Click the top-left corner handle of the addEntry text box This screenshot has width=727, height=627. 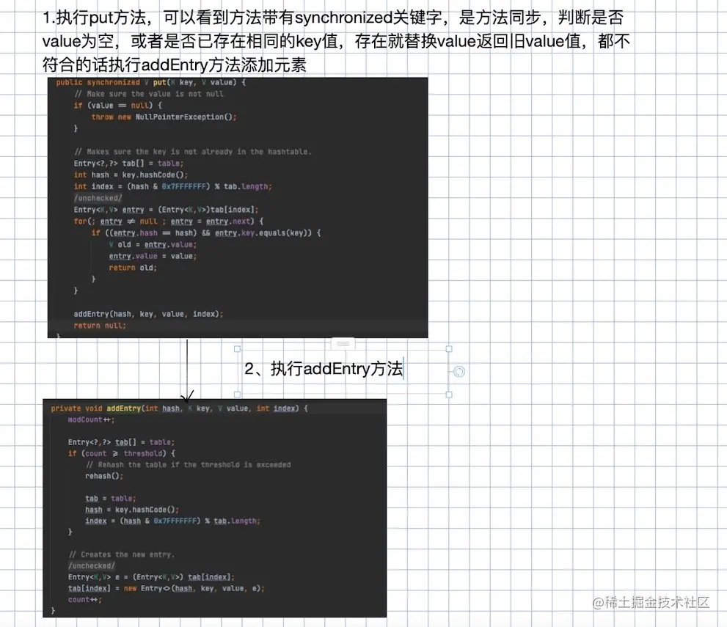[238, 349]
